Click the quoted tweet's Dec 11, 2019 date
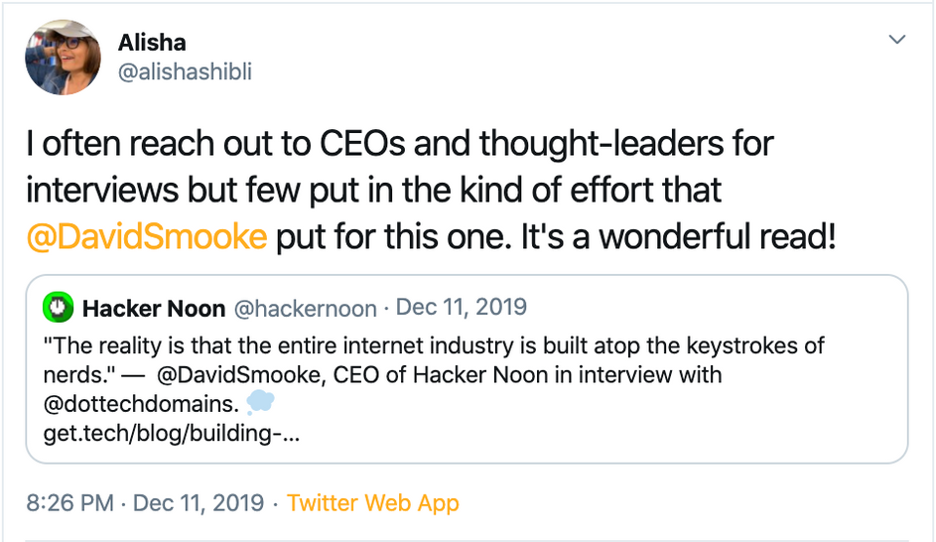 coord(461,308)
